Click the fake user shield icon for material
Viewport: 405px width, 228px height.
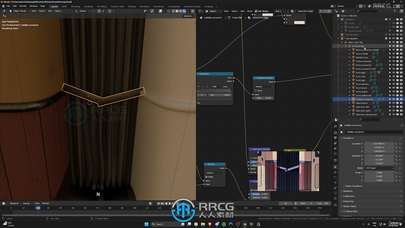coord(325,11)
